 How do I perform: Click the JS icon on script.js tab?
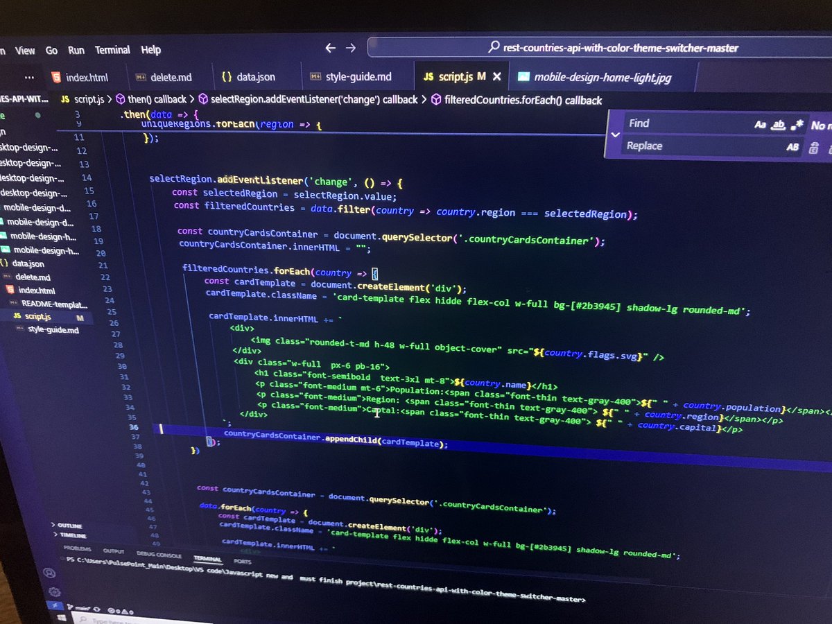(428, 76)
